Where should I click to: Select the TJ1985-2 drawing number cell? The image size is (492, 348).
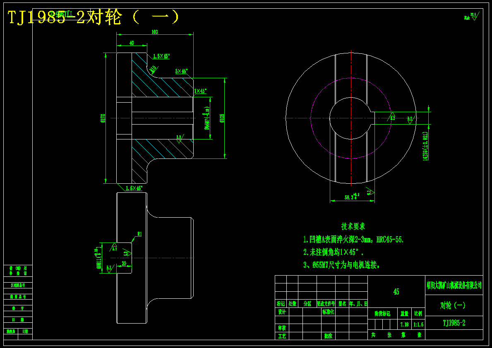click(454, 323)
